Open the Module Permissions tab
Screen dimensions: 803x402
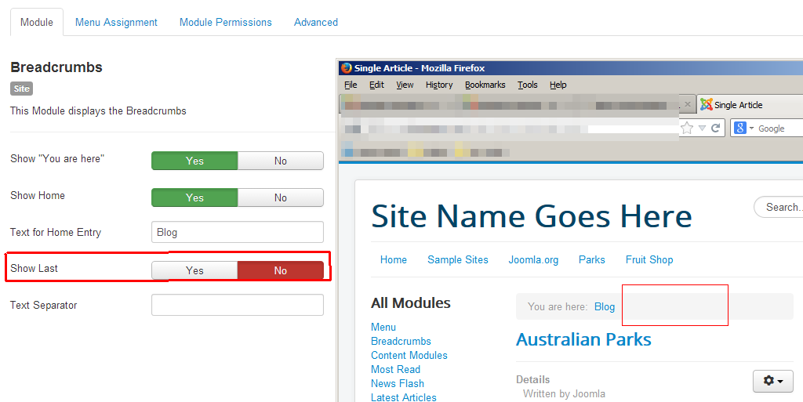225,22
